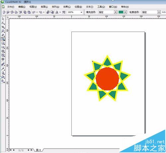The image size is (166, 153).
Task: Select the Interactive Blend tool
Action: coord(3,64)
